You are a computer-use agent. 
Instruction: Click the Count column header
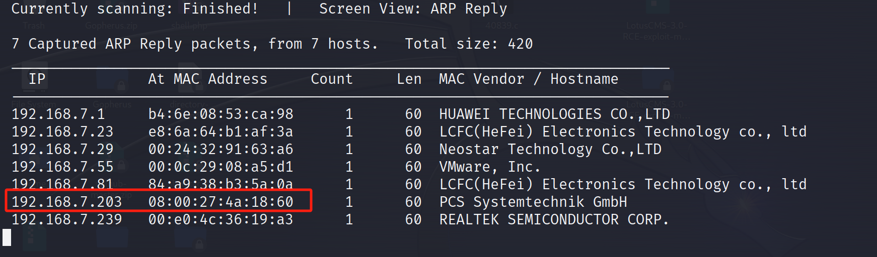pos(332,79)
